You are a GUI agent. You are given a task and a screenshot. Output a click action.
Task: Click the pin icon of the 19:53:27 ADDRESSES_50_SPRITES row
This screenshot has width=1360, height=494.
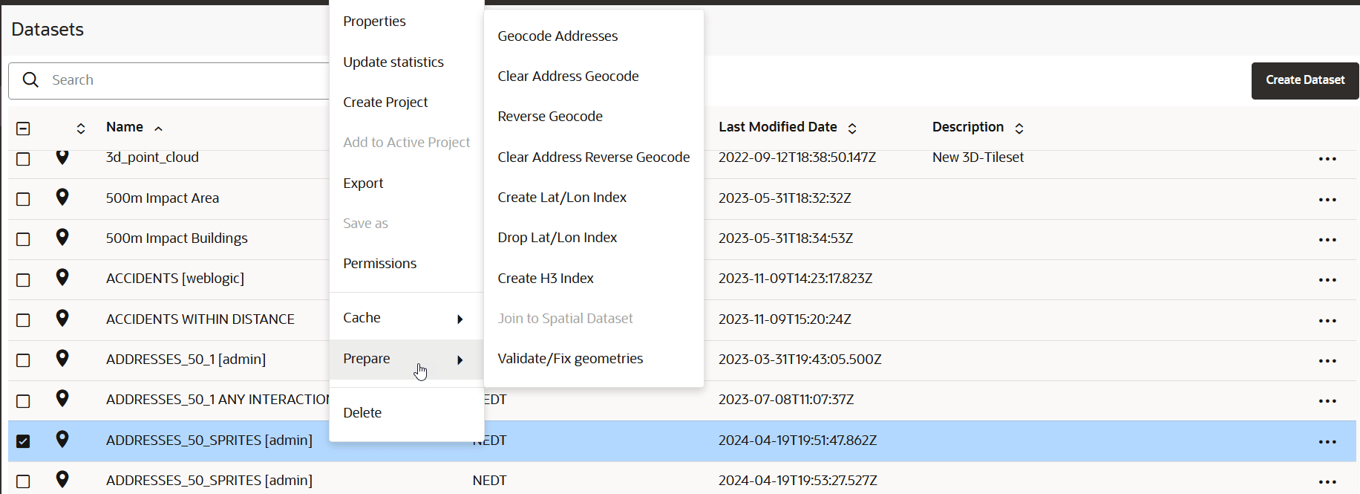tap(62, 479)
